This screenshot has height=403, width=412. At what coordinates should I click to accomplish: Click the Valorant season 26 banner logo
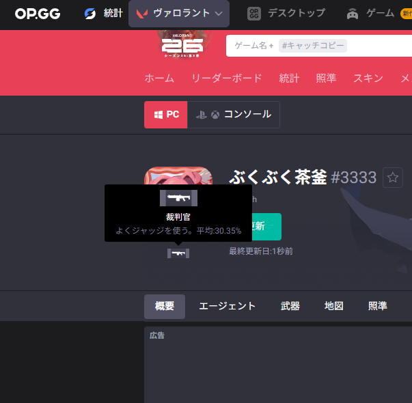pos(182,44)
